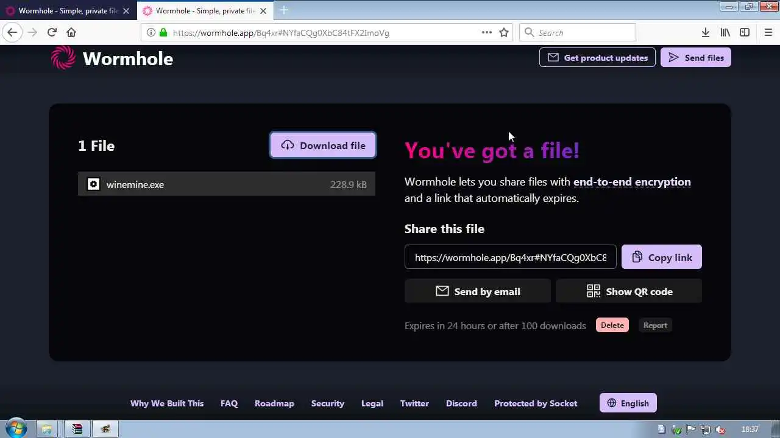Image resolution: width=780 pixels, height=438 pixels.
Task: Click the volume tray icon
Action: (x=721, y=429)
